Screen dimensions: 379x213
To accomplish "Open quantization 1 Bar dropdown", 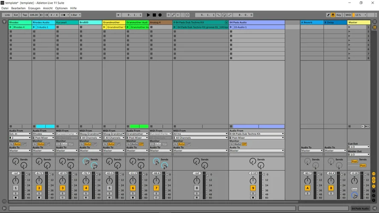I will 75,15.
